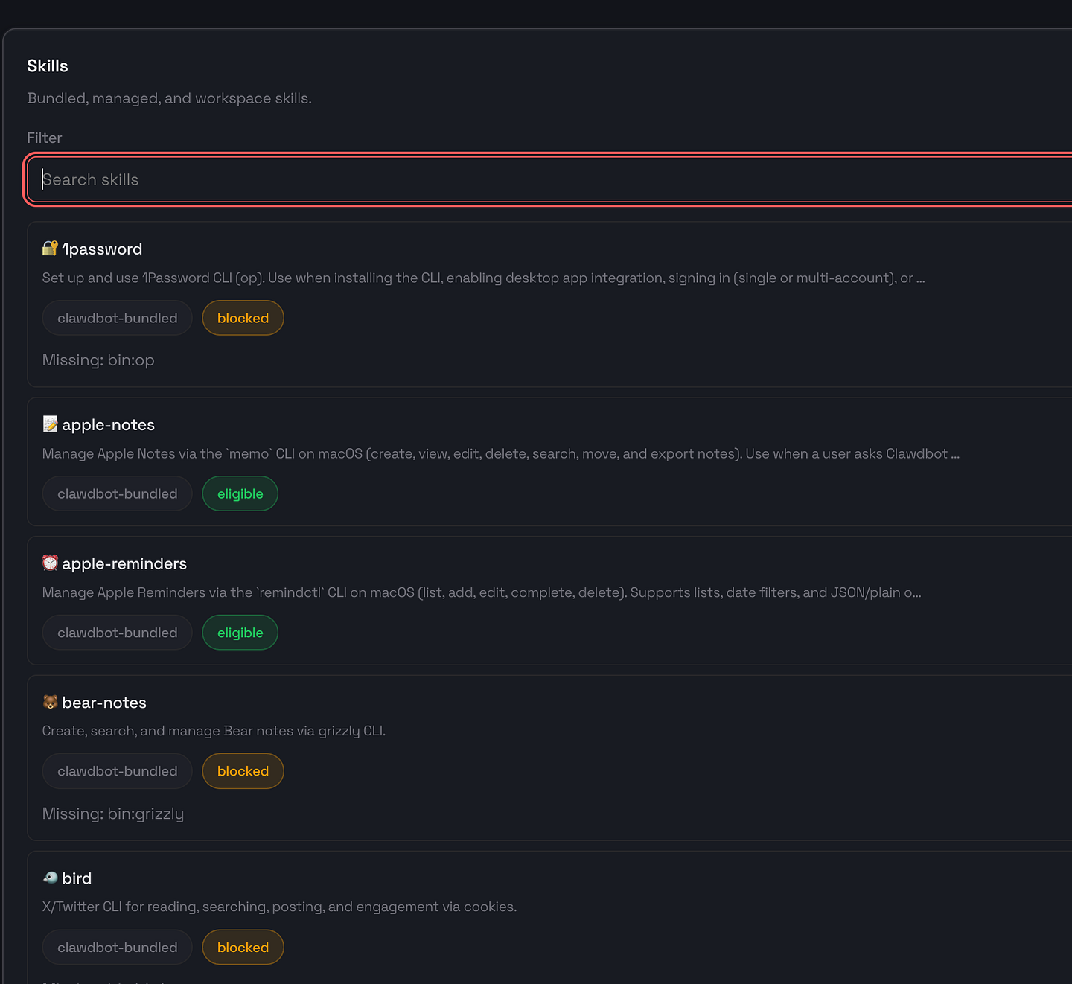
Task: Click the 1password lock icon
Action: pos(50,249)
